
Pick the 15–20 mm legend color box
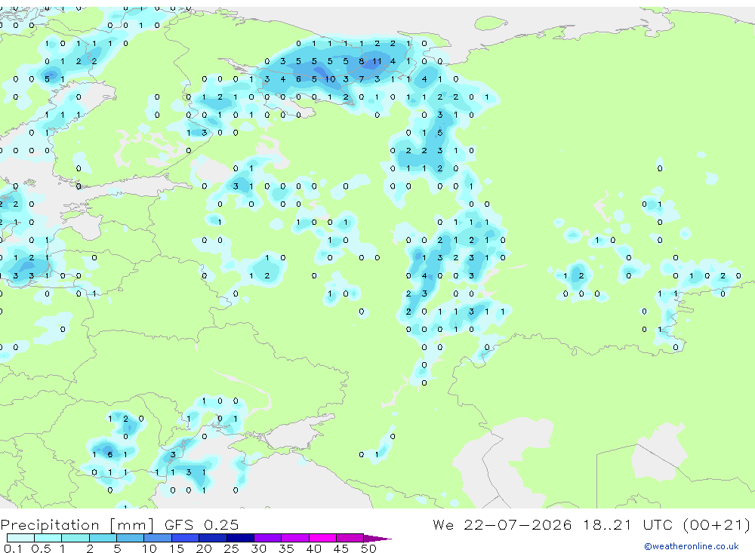(x=186, y=538)
